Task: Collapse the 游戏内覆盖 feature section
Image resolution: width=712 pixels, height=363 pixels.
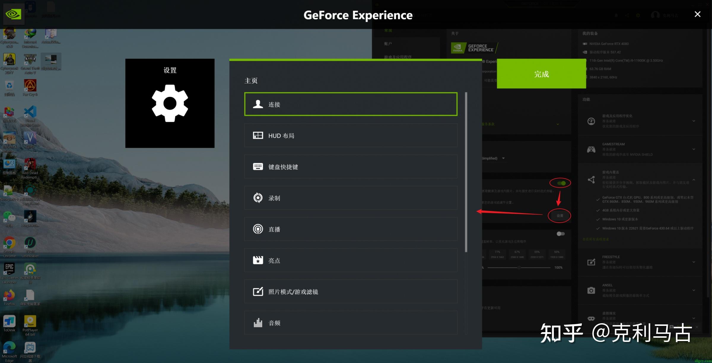Action: click(x=694, y=180)
